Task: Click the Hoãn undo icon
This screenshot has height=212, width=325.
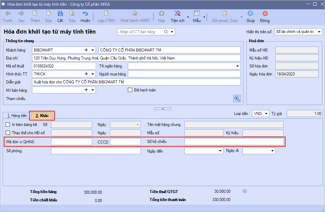Action: [x=85, y=14]
